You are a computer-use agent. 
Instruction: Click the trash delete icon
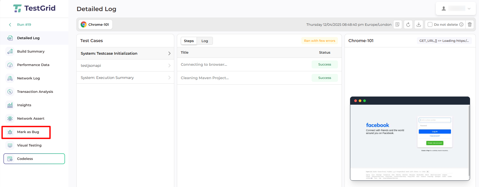coord(470,24)
